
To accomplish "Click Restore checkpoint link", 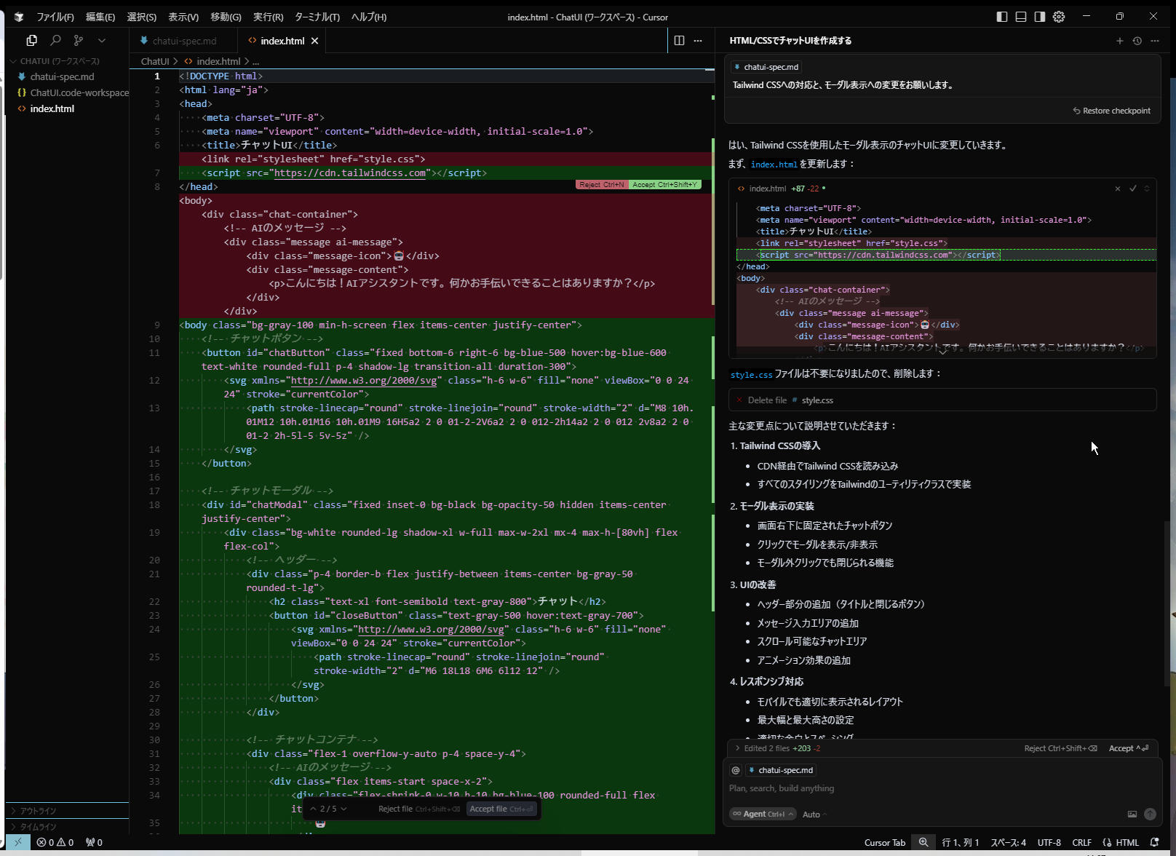I will tap(1112, 111).
